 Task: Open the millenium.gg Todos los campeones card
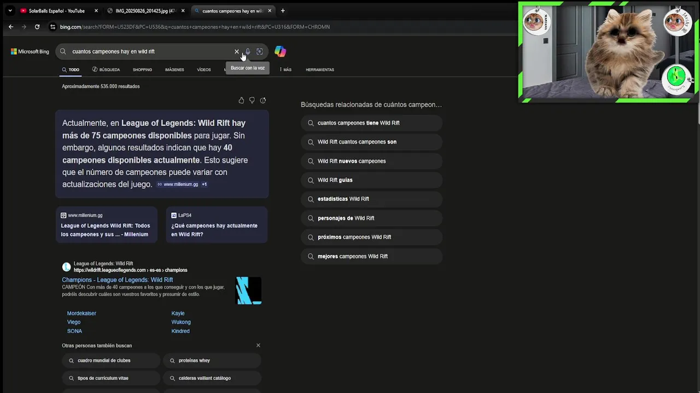tap(107, 224)
